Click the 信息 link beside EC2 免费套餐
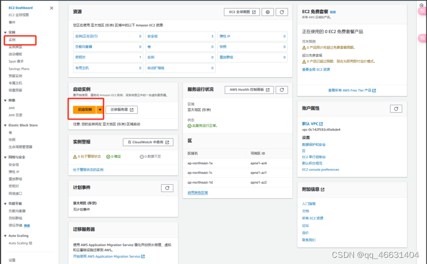The width and height of the screenshot is (427, 264). click(x=333, y=12)
